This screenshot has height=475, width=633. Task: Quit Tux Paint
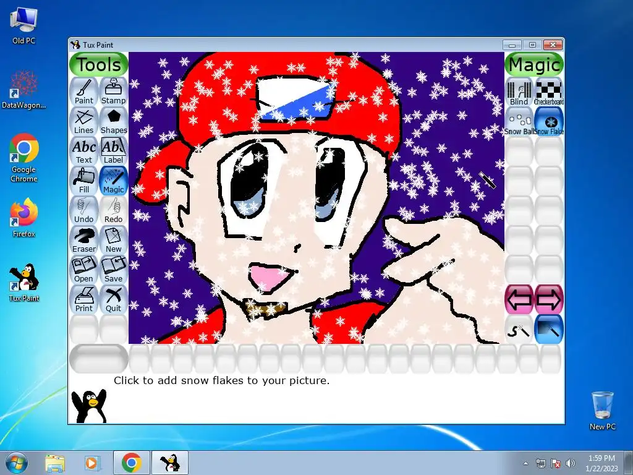point(114,299)
